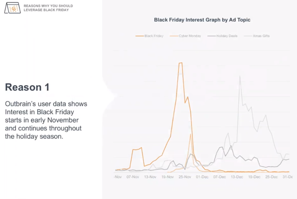Image resolution: width=297 pixels, height=199 pixels.
Task: Click the calendar checkmark icon in header
Action: [12, 8]
